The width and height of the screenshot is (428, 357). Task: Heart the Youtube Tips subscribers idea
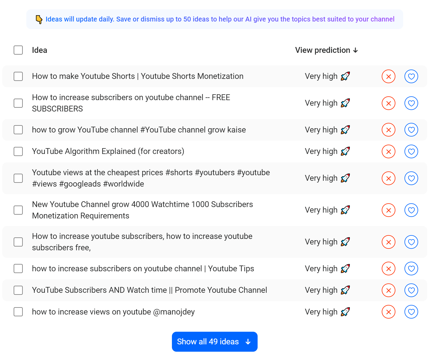(411, 269)
